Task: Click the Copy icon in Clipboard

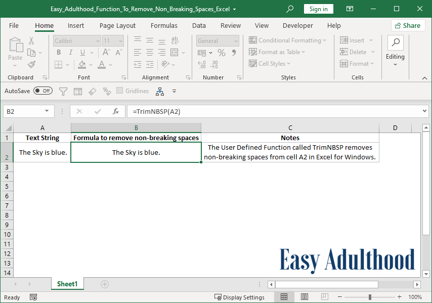Action: pyautogui.click(x=31, y=53)
